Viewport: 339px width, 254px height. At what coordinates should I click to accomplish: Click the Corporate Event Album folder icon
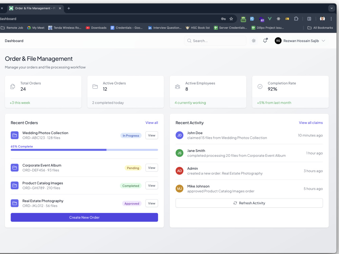15,168
